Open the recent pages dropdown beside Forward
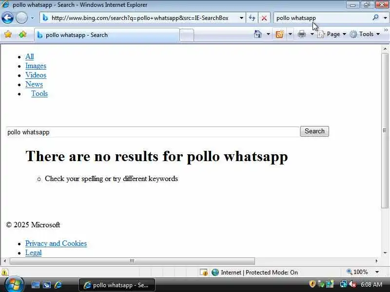 click(x=32, y=18)
